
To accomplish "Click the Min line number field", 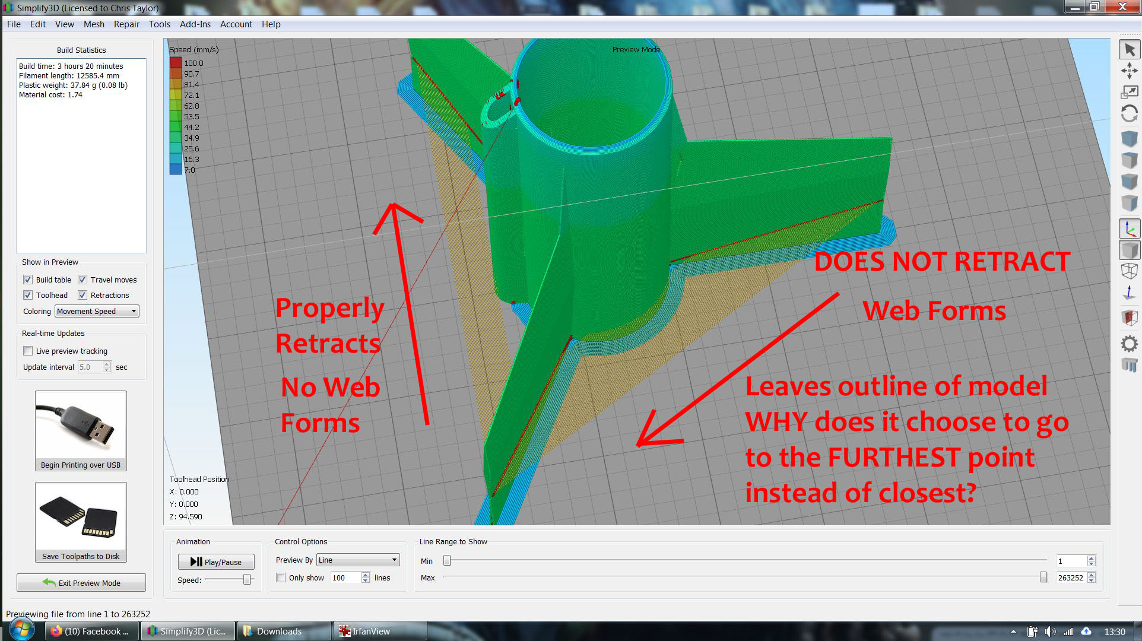I will (1071, 561).
